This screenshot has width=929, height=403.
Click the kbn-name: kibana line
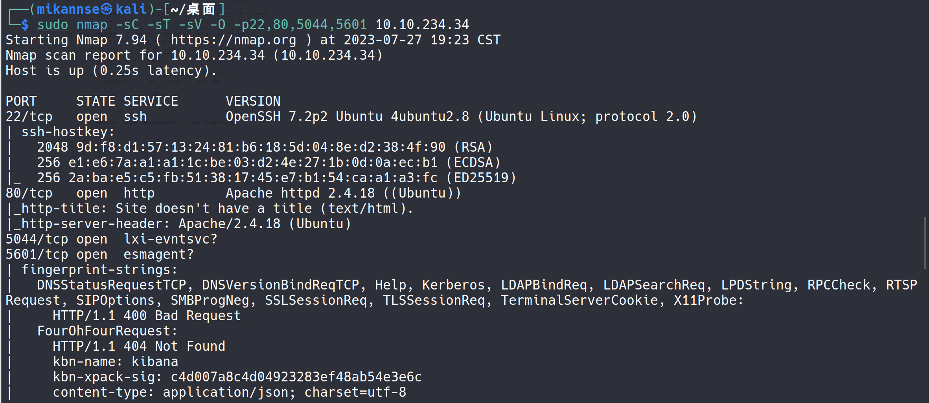pos(115,362)
